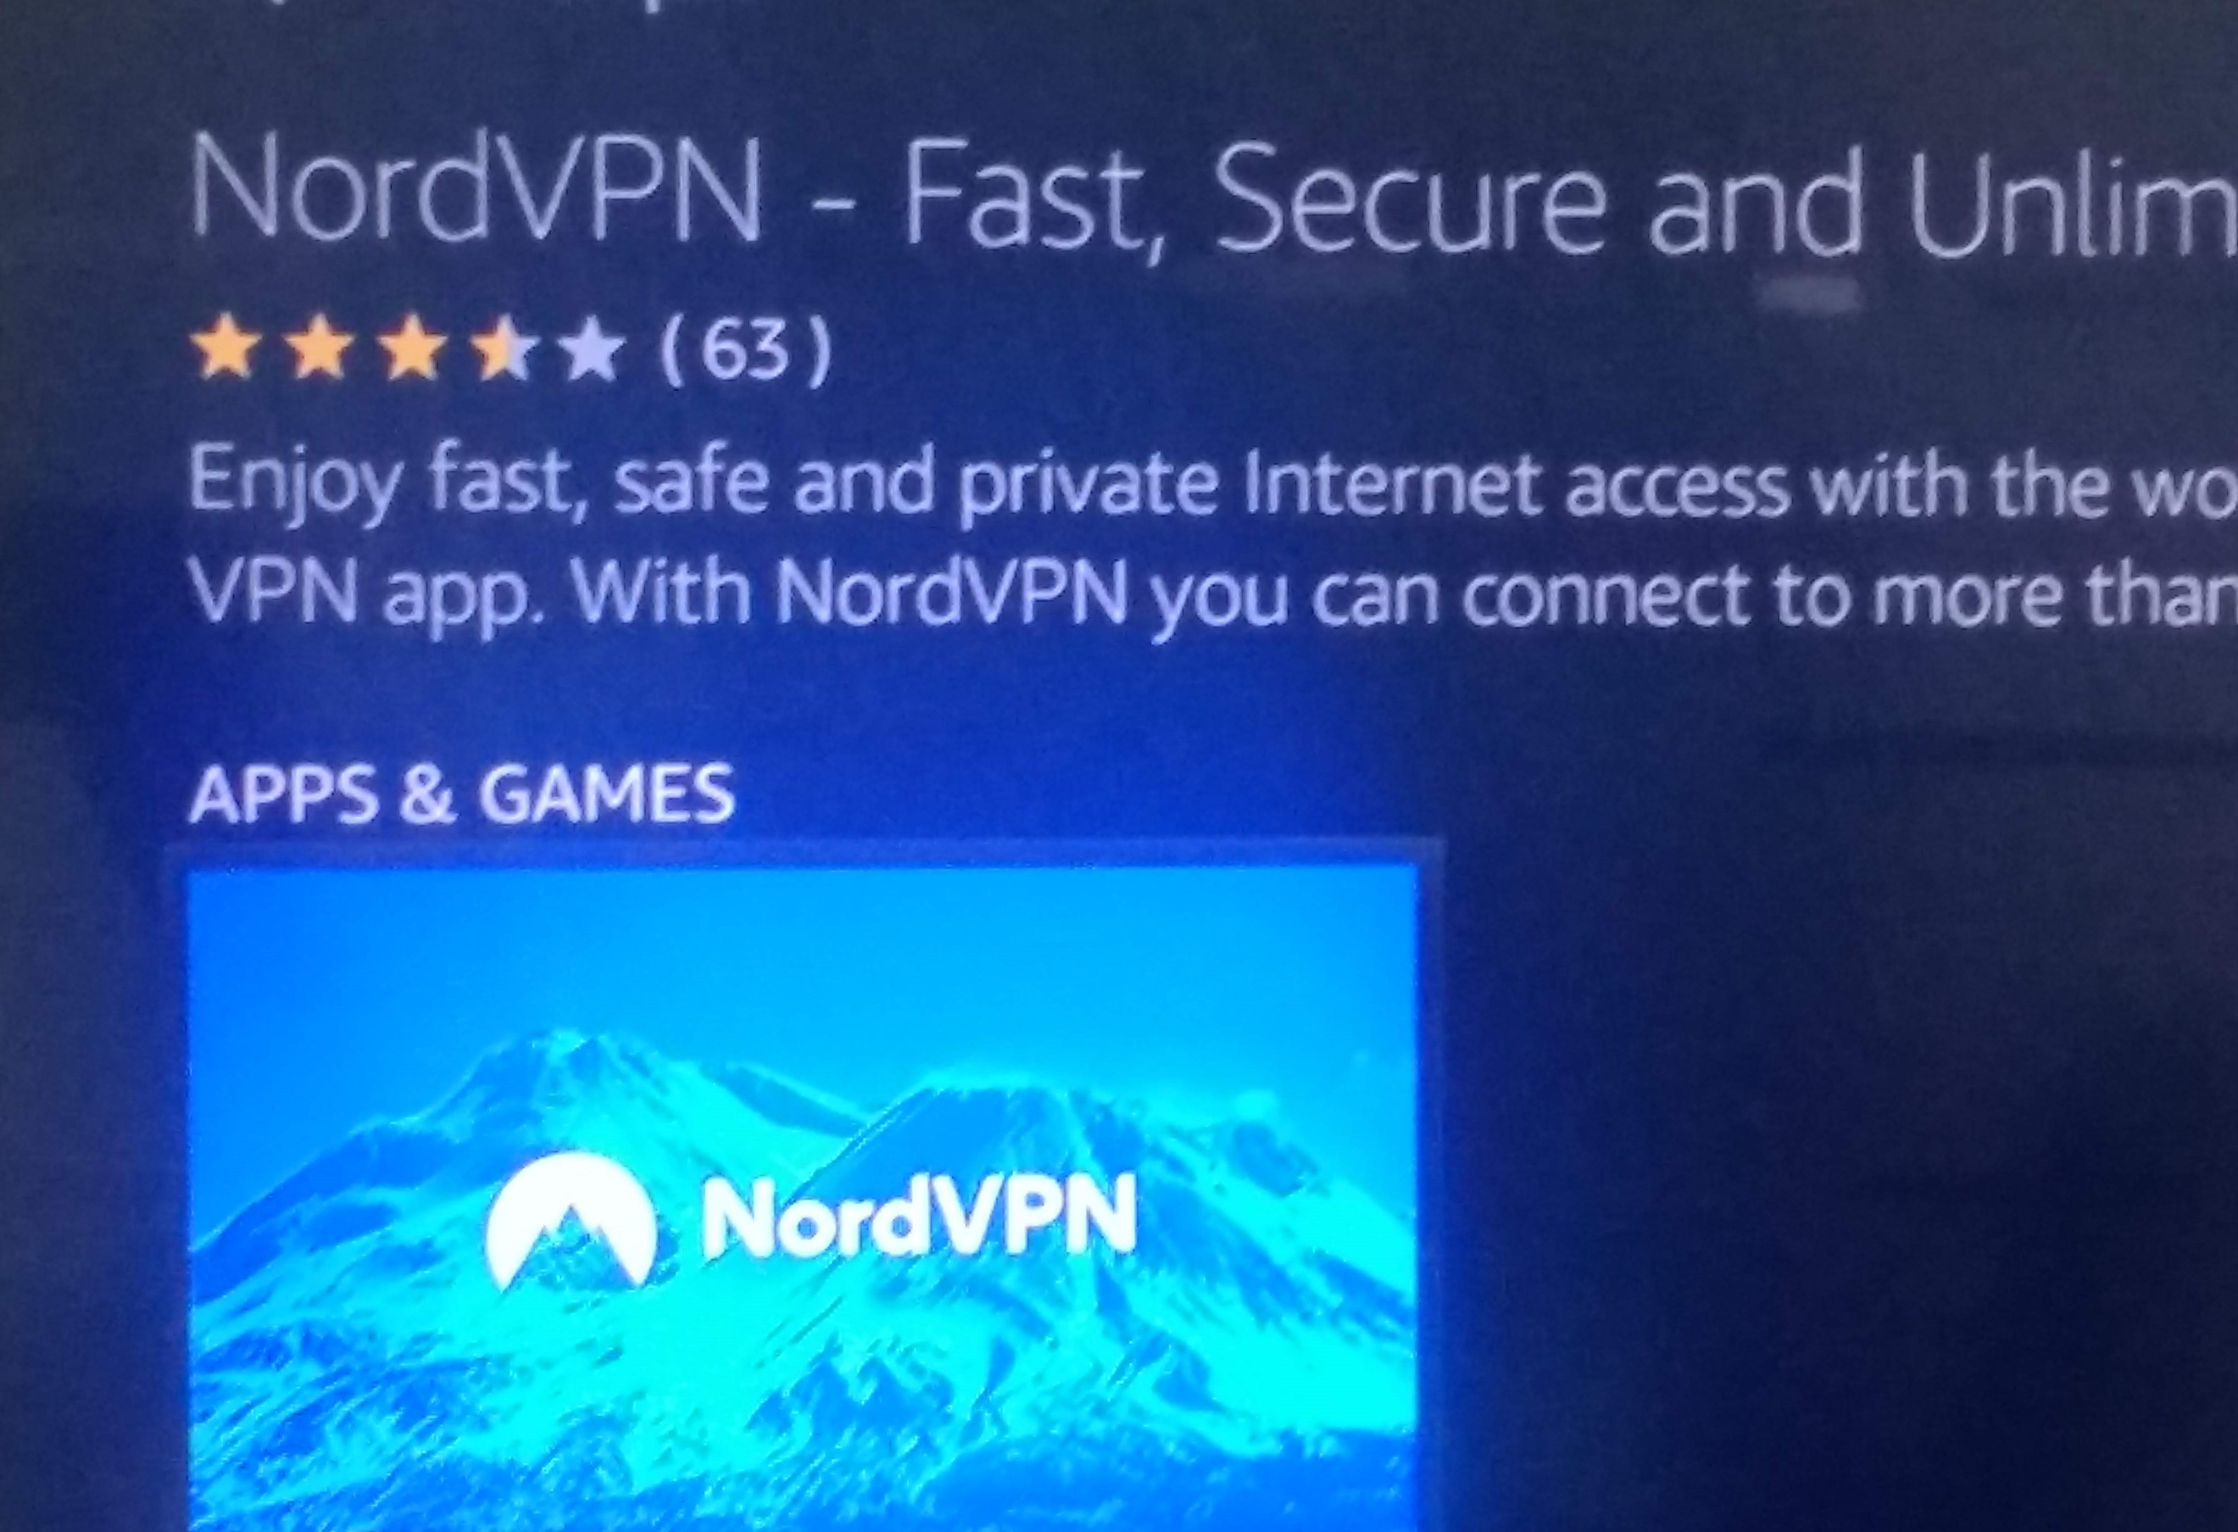Screen dimensions: 2238x1532
Task: Select description line starting with VPN app
Action: click(1213, 596)
